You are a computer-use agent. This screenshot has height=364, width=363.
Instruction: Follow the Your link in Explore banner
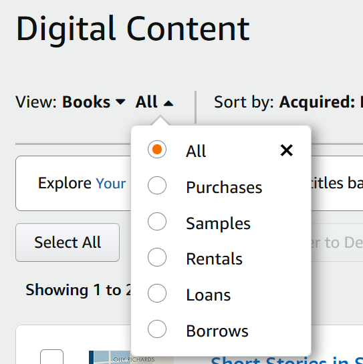click(x=111, y=184)
